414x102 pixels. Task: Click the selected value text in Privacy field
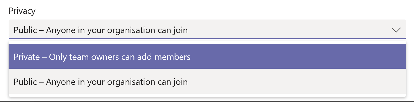tap(101, 30)
